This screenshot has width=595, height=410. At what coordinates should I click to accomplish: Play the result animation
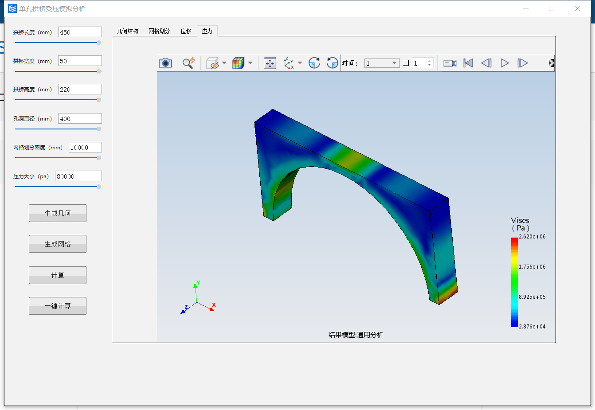click(505, 63)
